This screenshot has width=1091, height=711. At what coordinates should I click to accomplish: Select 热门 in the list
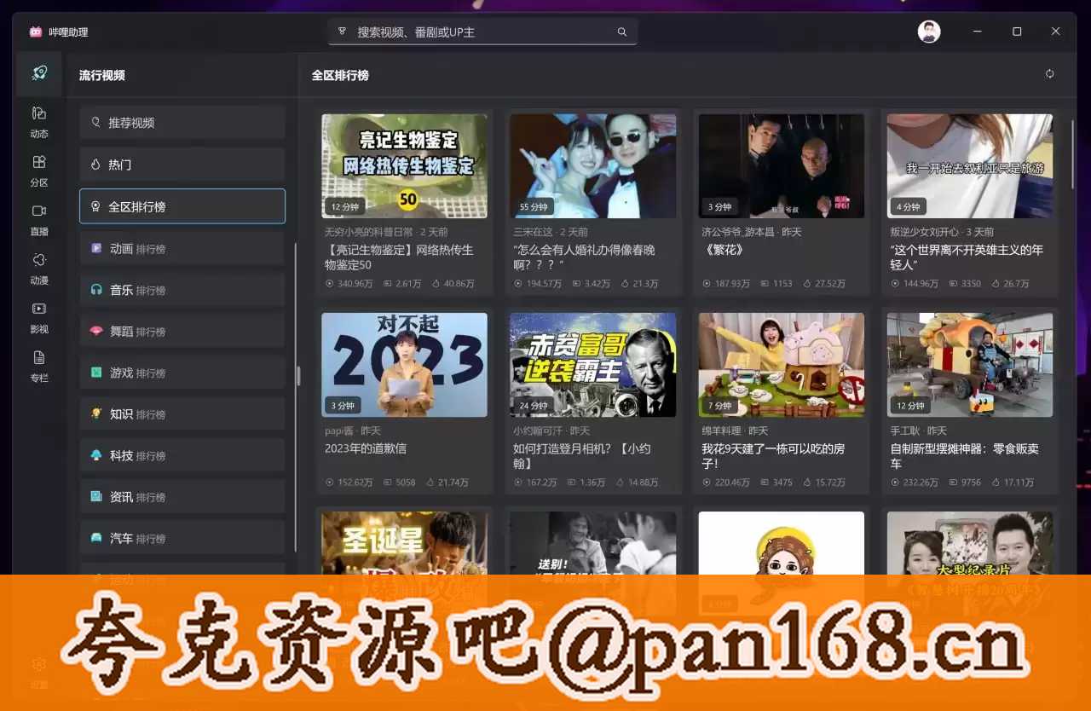point(182,165)
